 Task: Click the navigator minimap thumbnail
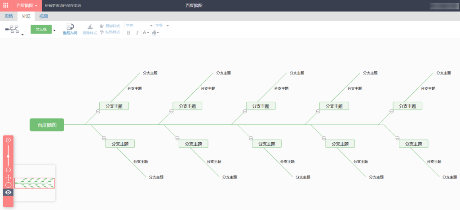click(x=34, y=183)
